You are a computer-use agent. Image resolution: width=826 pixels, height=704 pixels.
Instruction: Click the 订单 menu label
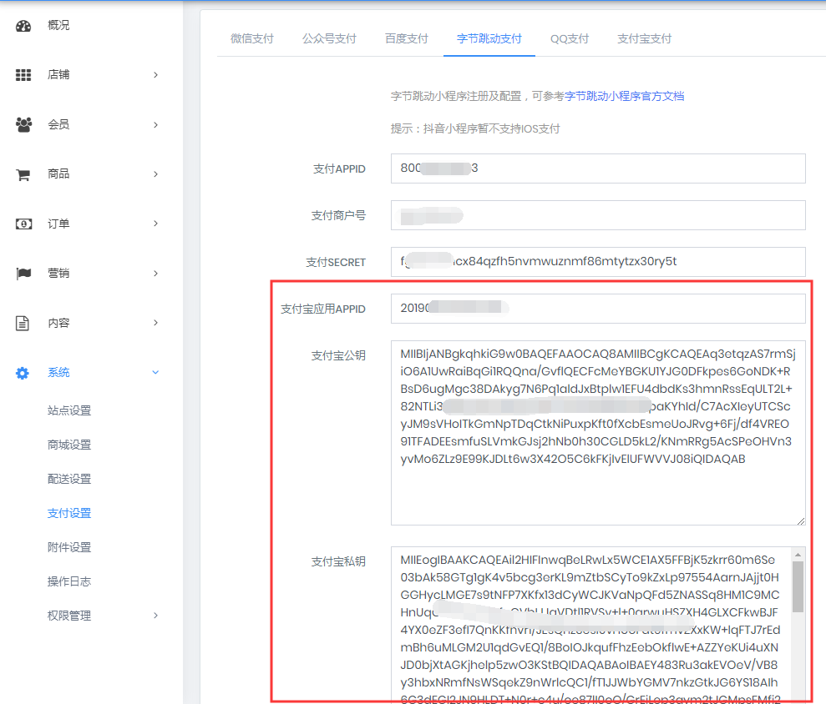(58, 224)
